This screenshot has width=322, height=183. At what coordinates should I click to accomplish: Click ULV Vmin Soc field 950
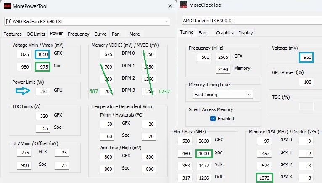coord(24,165)
